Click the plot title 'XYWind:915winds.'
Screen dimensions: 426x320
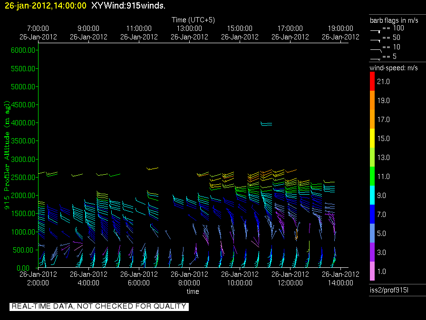pyautogui.click(x=128, y=5)
